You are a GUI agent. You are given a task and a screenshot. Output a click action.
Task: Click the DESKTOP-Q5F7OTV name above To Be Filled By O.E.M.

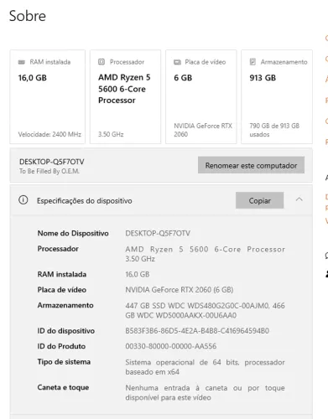[x=52, y=162]
